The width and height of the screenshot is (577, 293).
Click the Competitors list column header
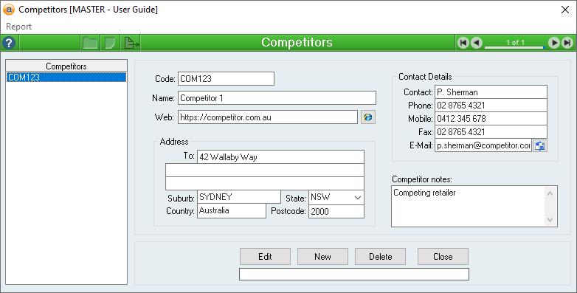pos(66,66)
